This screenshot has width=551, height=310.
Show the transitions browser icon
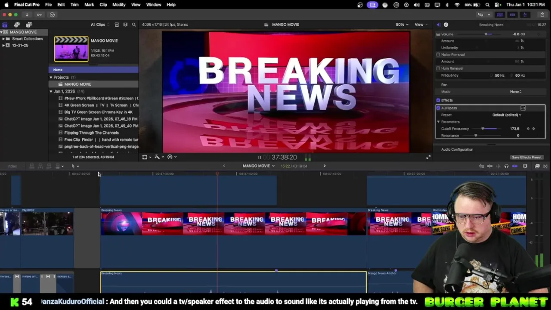click(545, 166)
